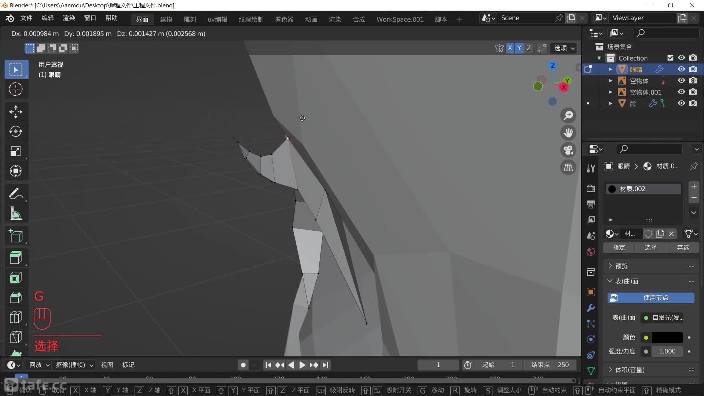
Task: Switch orthographic perspective grid icon
Action: tap(568, 167)
